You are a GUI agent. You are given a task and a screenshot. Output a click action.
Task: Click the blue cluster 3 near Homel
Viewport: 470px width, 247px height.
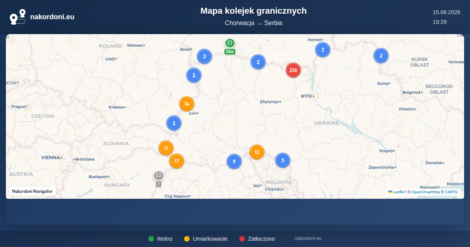point(323,50)
